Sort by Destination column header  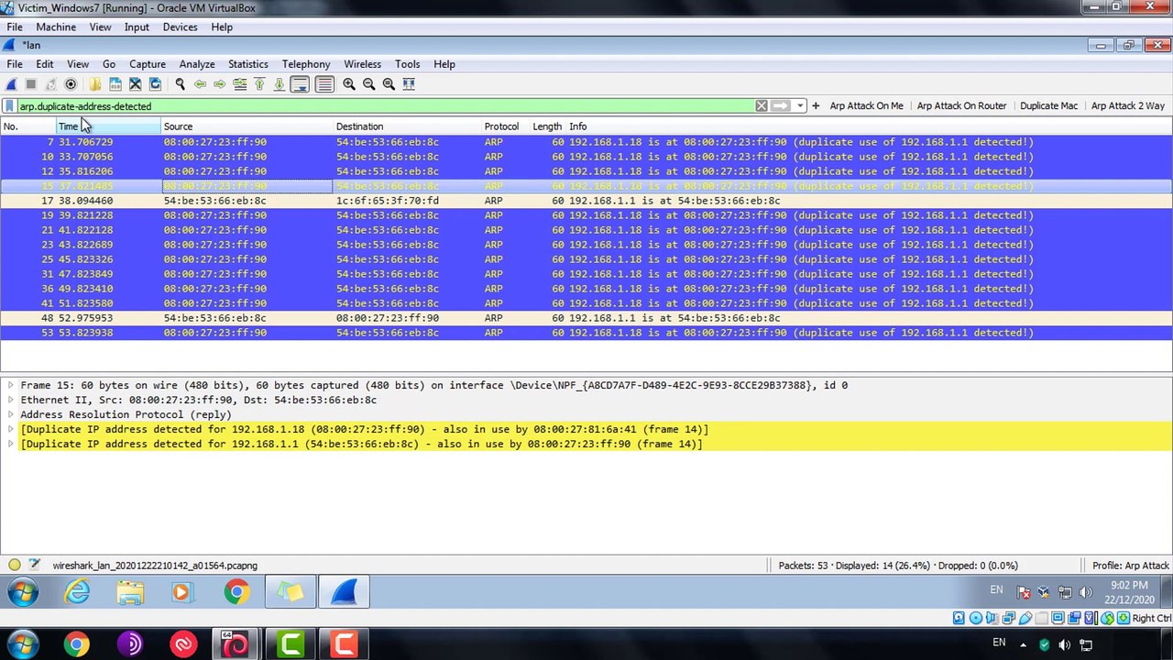(408, 126)
